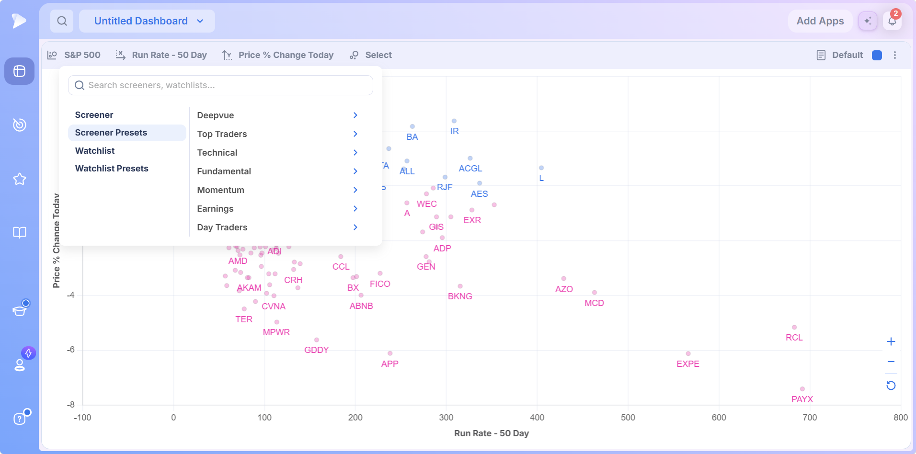This screenshot has width=916, height=454.
Task: Click the AZO data point label
Action: pyautogui.click(x=564, y=289)
